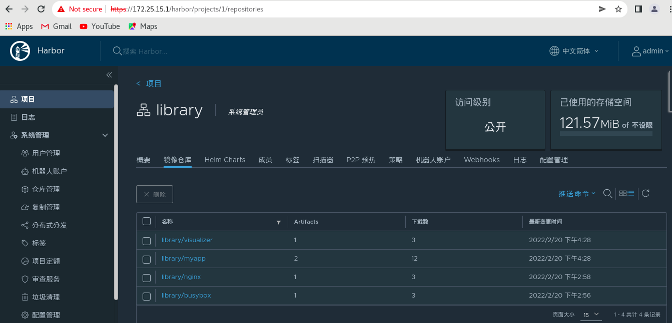Open the Chrome profile icon
Viewport: 672px width, 323px height.
(x=654, y=9)
